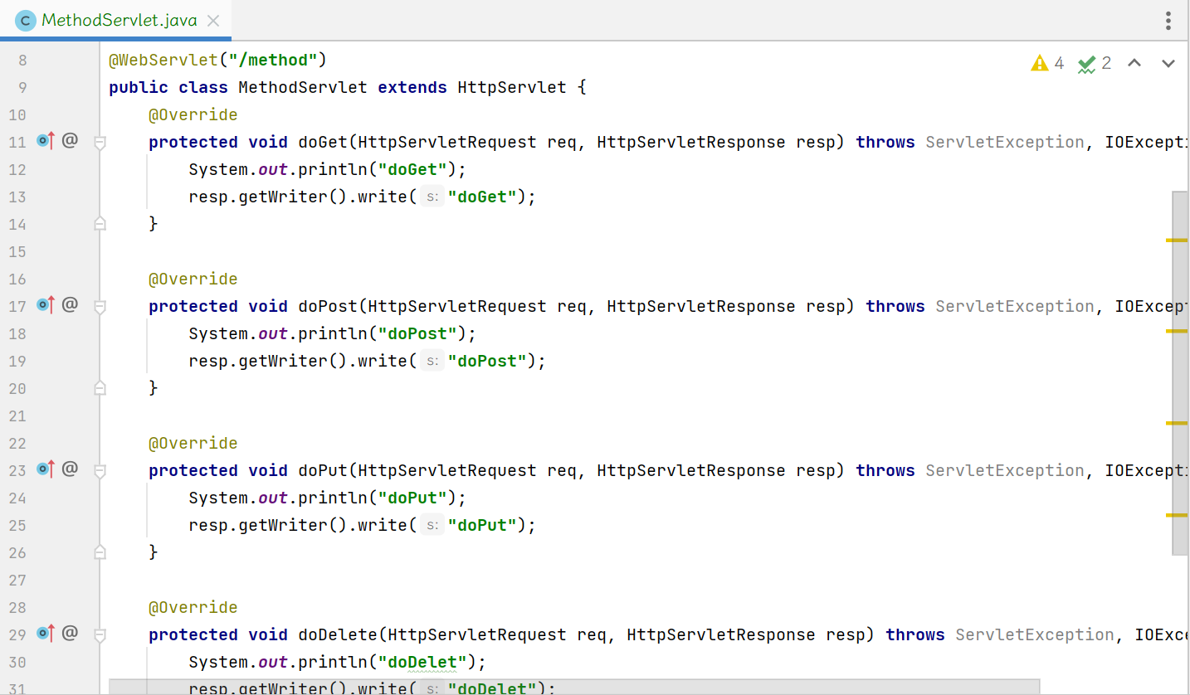Click the @ annotation gutter icon on line 23

[70, 469]
